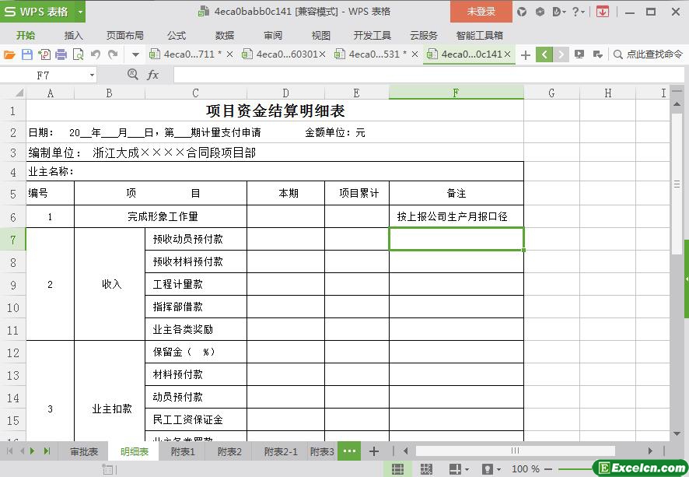Jump to the first sheet arrow
Screen dimensions: 689x477
9,451
